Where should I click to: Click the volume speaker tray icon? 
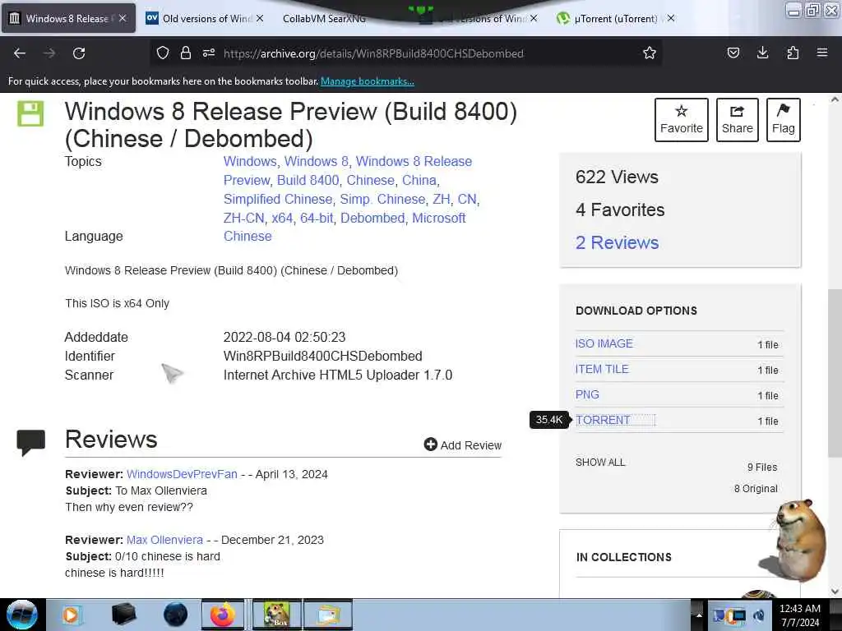tap(760, 615)
